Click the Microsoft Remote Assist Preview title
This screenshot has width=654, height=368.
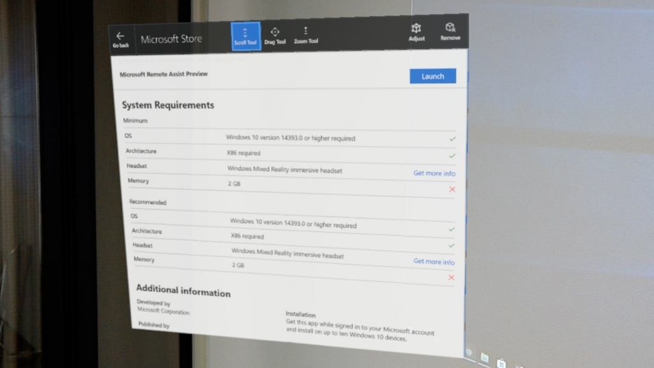point(163,74)
